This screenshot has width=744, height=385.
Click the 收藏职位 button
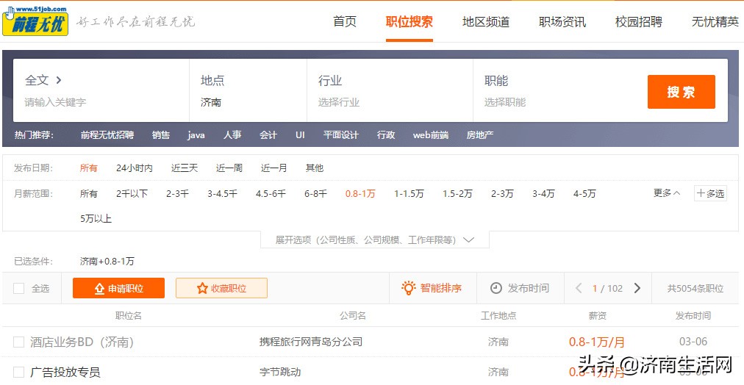pos(221,288)
